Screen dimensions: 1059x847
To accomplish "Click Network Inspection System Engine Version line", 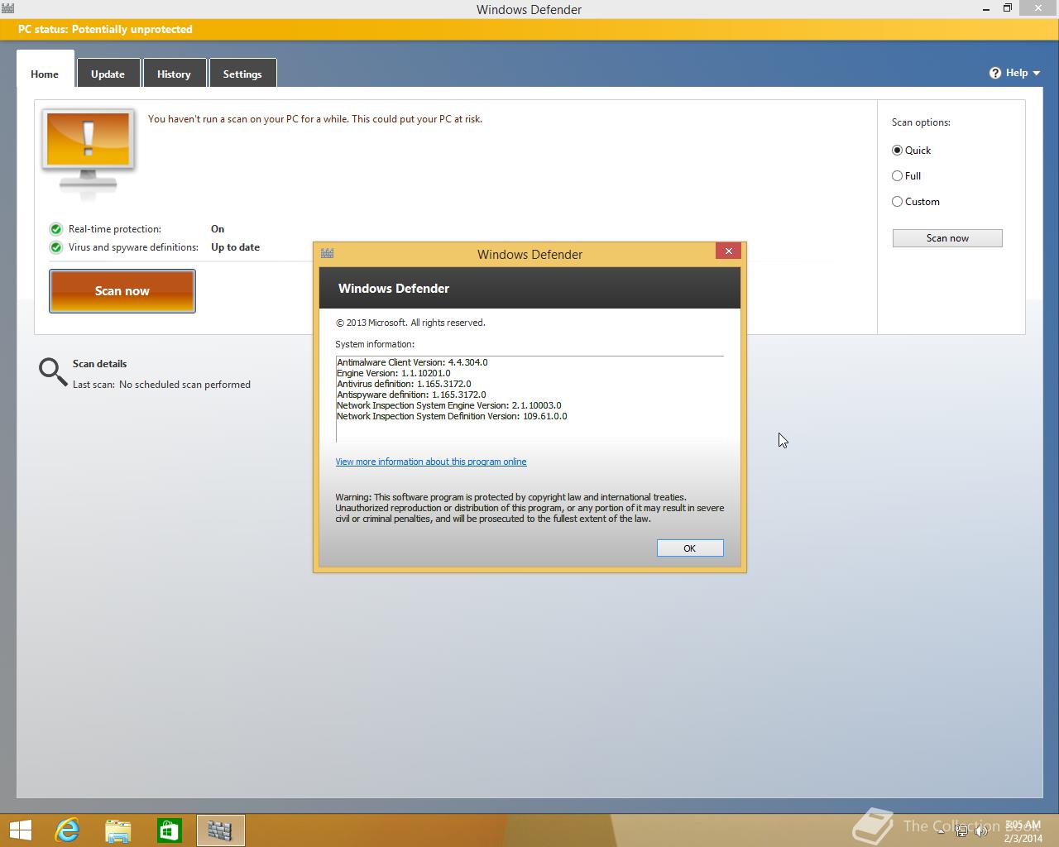I will [x=449, y=405].
